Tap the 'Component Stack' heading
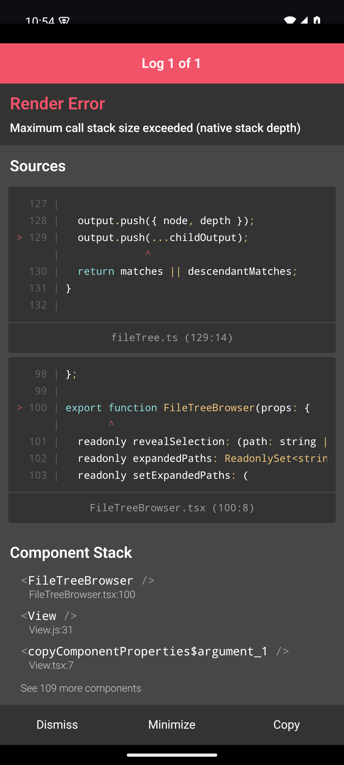The image size is (344, 765). (x=71, y=552)
